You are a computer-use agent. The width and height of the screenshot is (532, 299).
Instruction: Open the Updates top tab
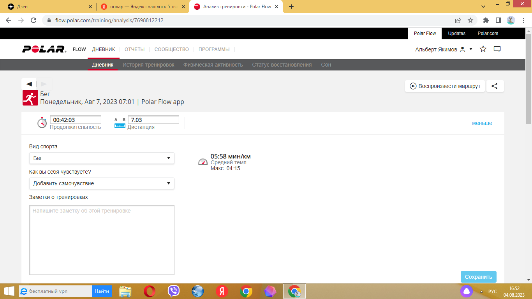(x=456, y=33)
